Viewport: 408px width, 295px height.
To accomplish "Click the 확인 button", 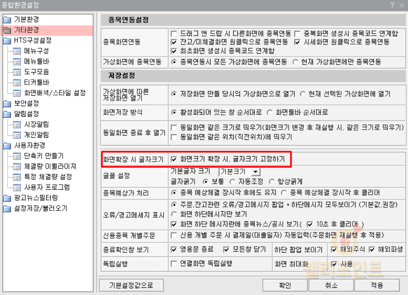I will coord(285,285).
